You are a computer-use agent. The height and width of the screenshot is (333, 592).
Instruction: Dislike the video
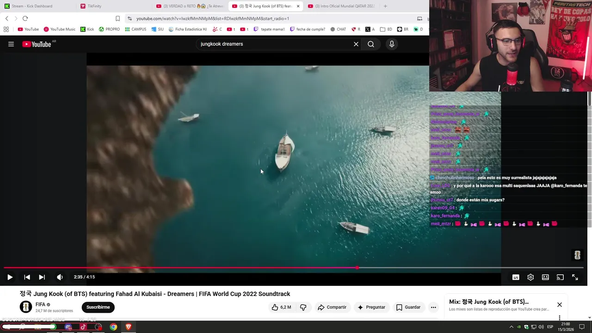303,307
